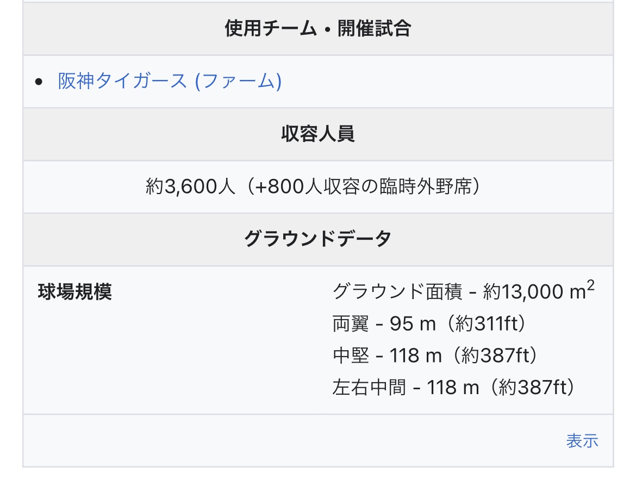Click the bullet point before 阪神タイガース

click(x=39, y=82)
